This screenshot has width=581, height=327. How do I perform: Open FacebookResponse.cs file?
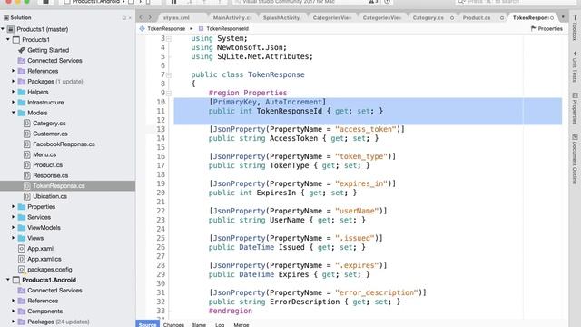pos(64,144)
